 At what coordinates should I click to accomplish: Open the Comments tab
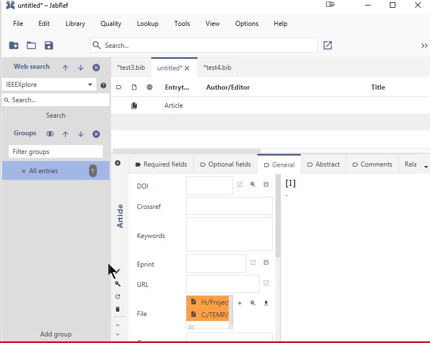click(372, 164)
